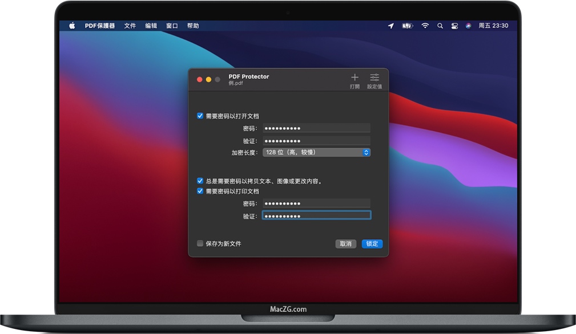Open the 文件 menu
The image size is (576, 334).
(129, 26)
